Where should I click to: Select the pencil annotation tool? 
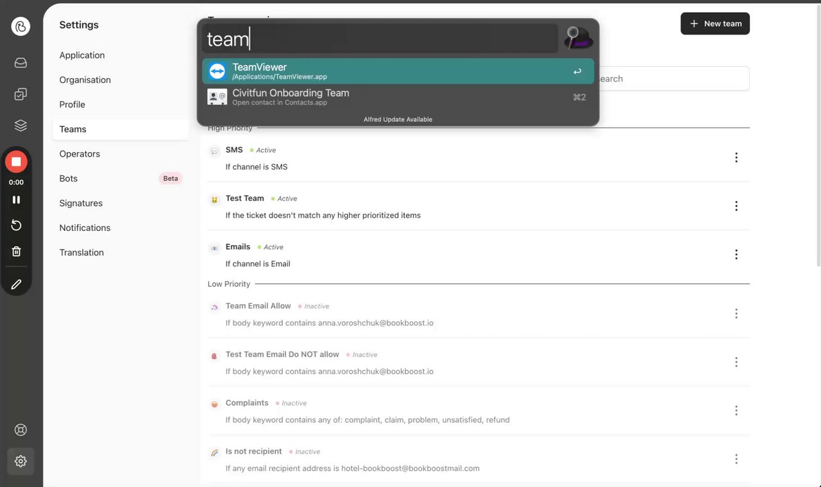click(16, 284)
